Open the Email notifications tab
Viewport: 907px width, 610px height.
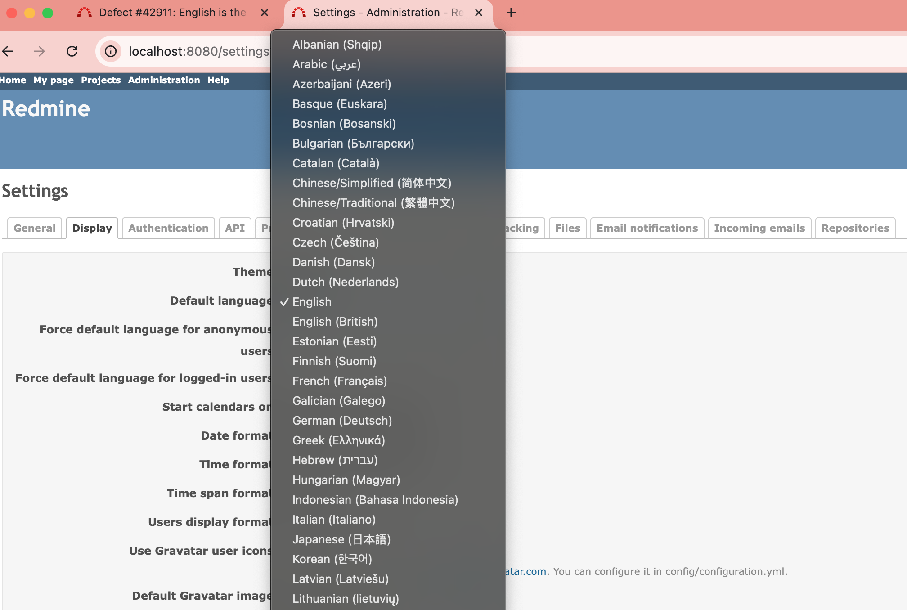point(647,228)
